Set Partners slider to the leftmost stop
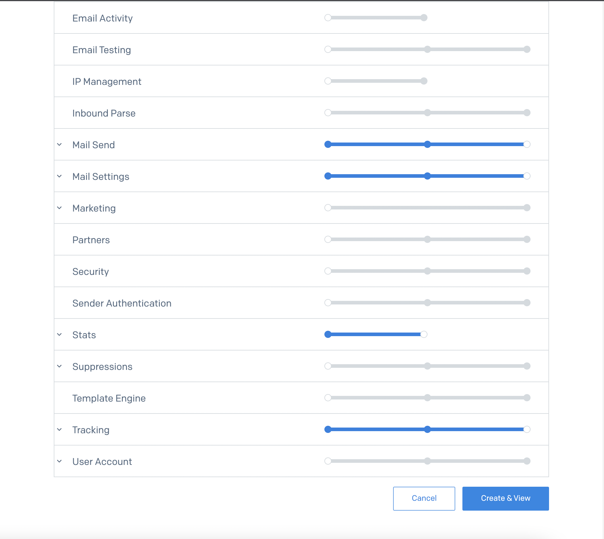Screen dimensions: 604x539 pyautogui.click(x=328, y=239)
